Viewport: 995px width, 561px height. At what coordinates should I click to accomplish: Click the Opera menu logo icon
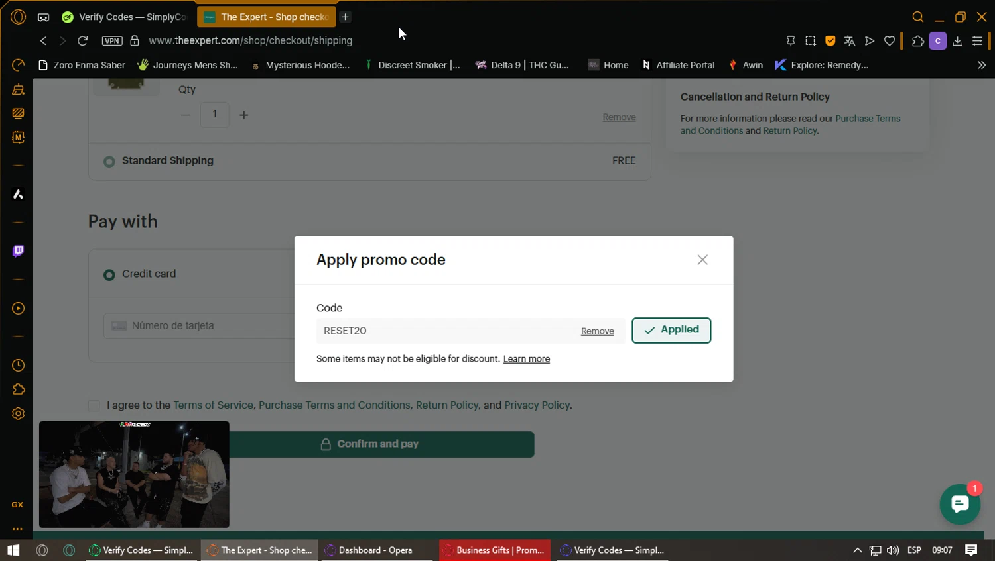19,17
